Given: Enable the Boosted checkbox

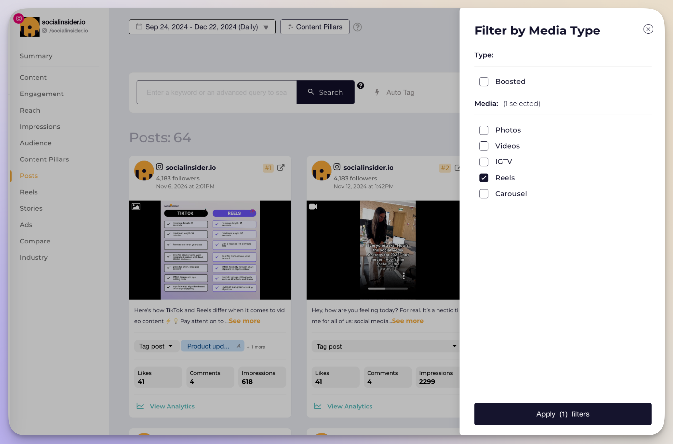Looking at the screenshot, I should click(483, 82).
